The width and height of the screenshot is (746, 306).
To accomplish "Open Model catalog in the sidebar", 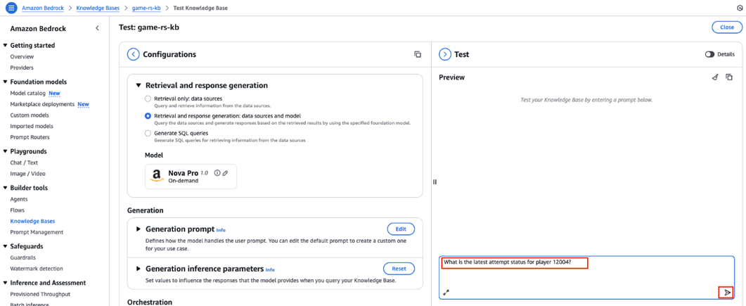I will 27,94.
